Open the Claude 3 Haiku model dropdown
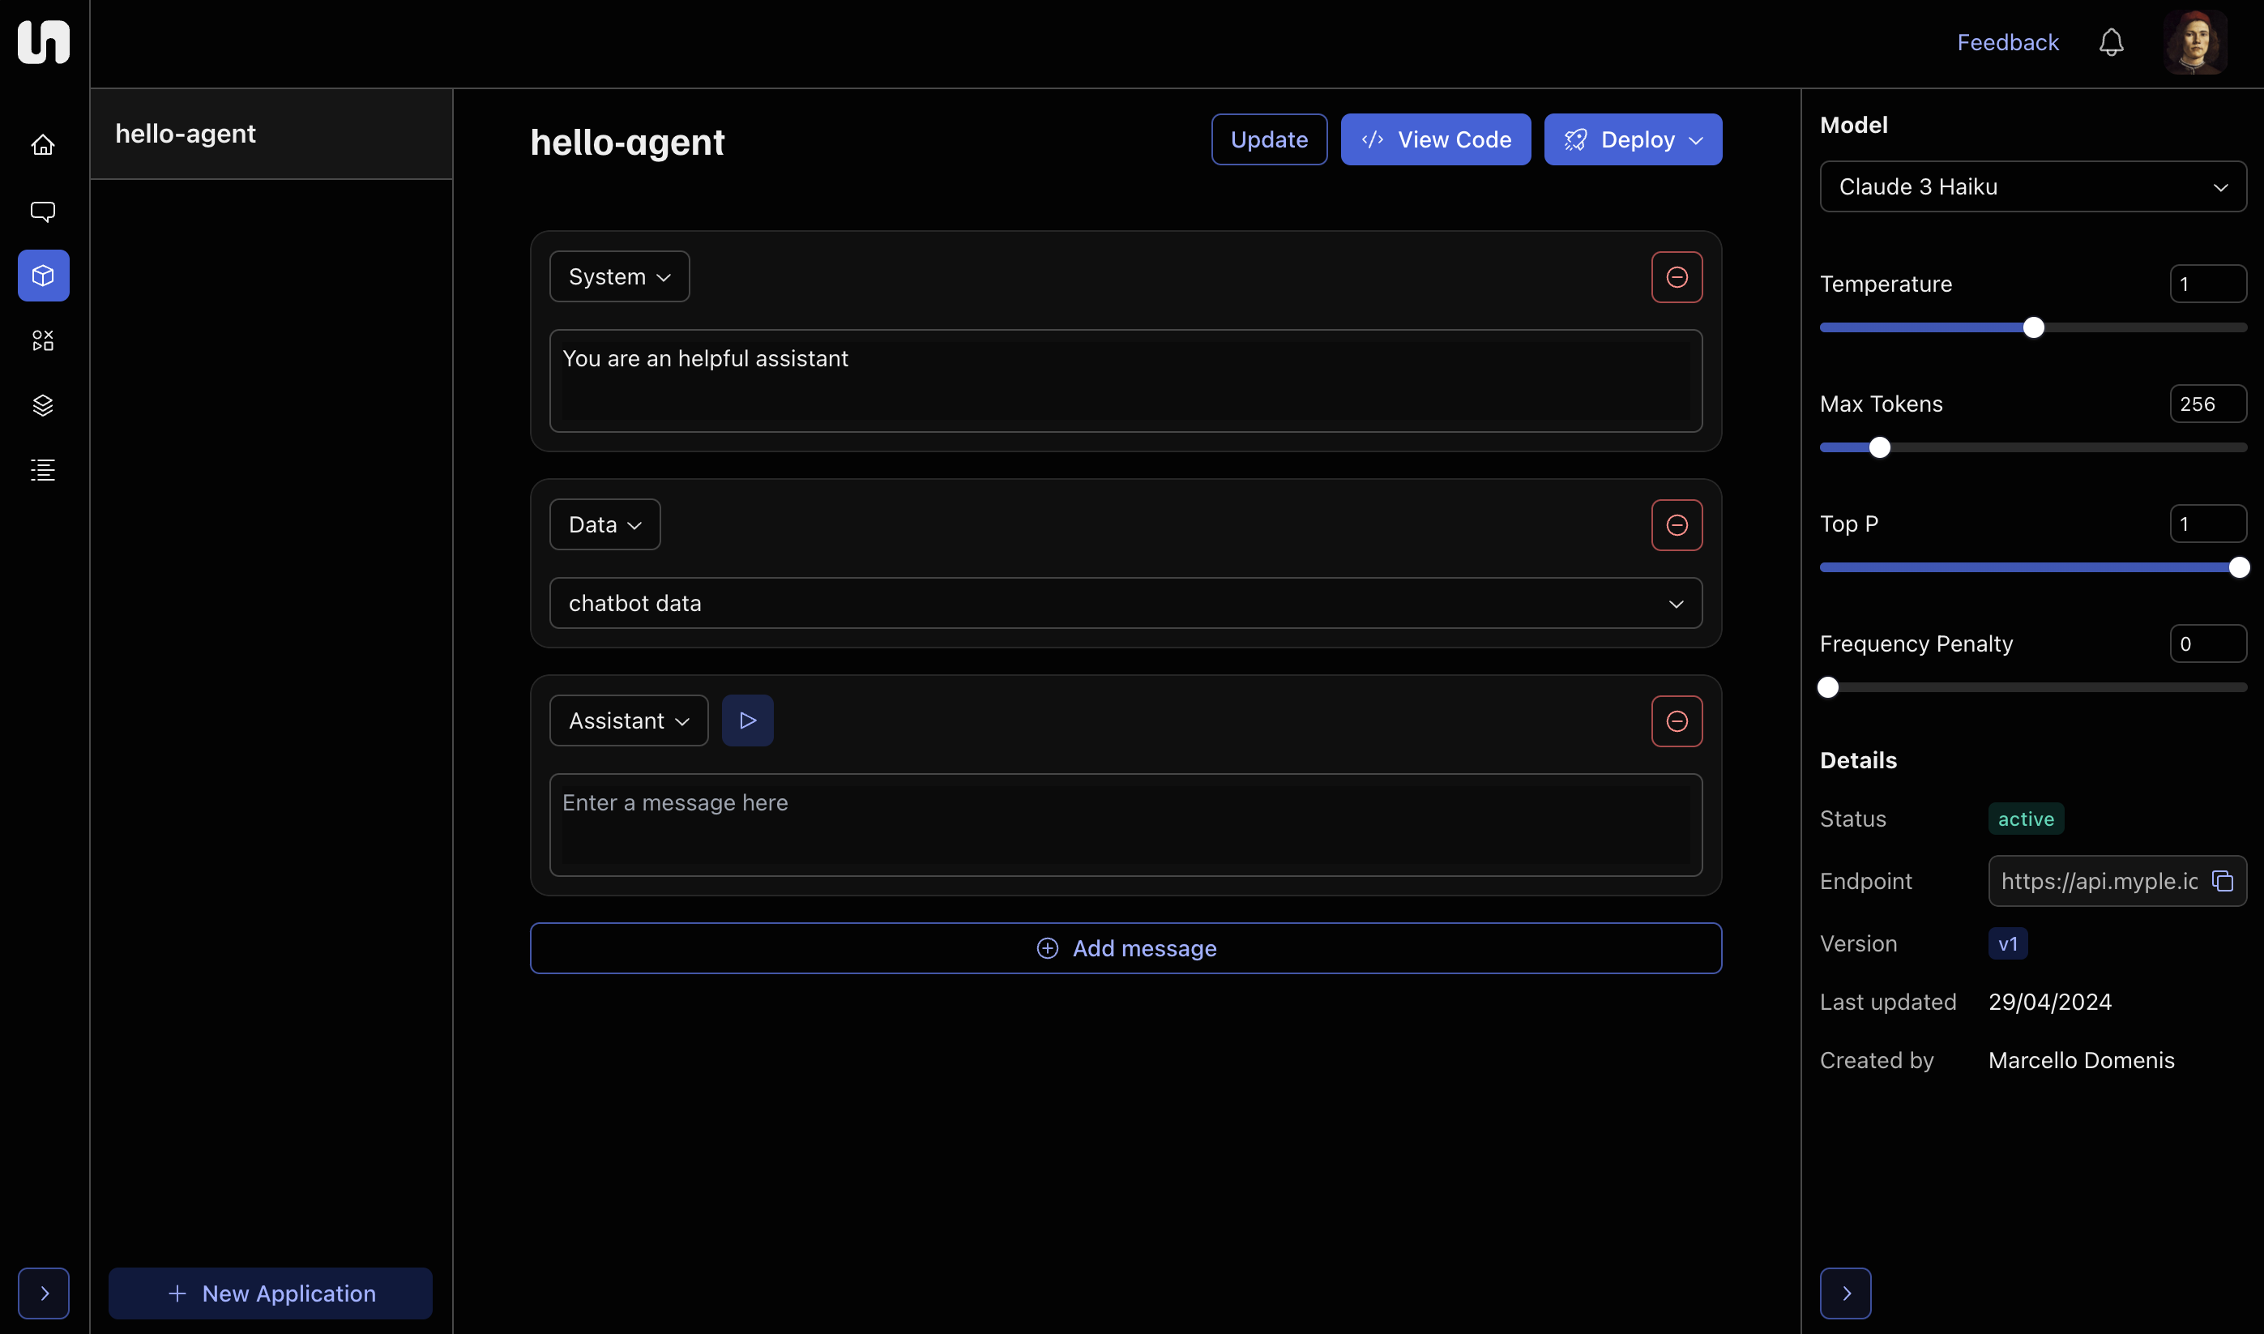The height and width of the screenshot is (1334, 2264). 2032,187
